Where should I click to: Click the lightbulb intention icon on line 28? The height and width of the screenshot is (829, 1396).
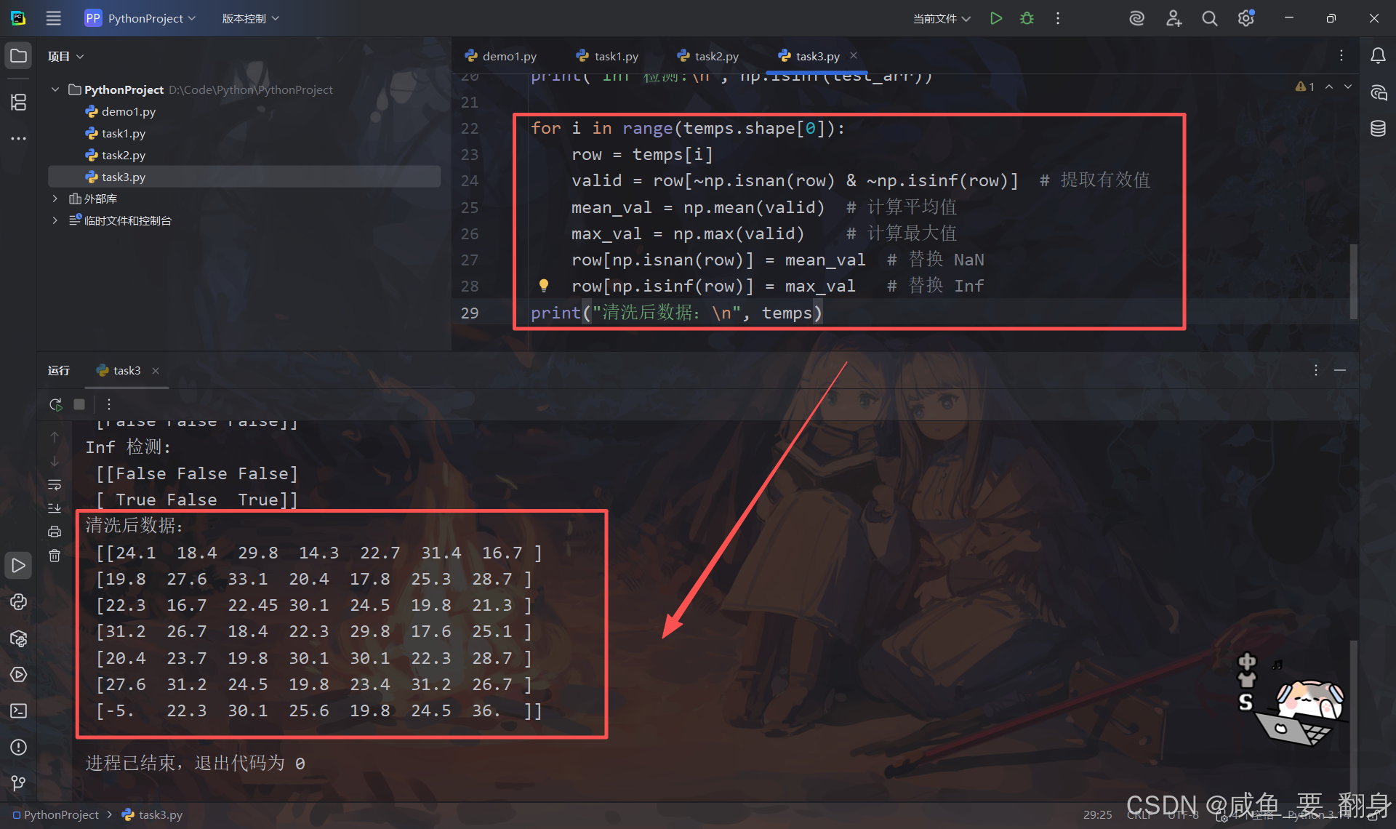tap(543, 285)
